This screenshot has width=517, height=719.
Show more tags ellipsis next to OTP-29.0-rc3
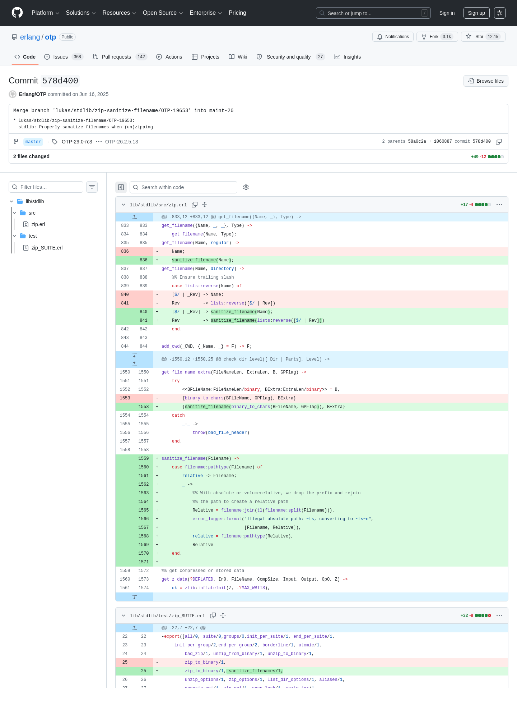point(99,142)
